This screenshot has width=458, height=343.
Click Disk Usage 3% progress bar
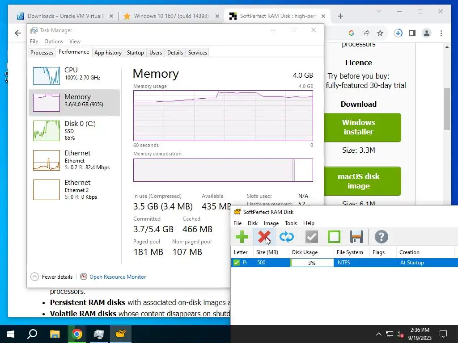click(x=312, y=263)
